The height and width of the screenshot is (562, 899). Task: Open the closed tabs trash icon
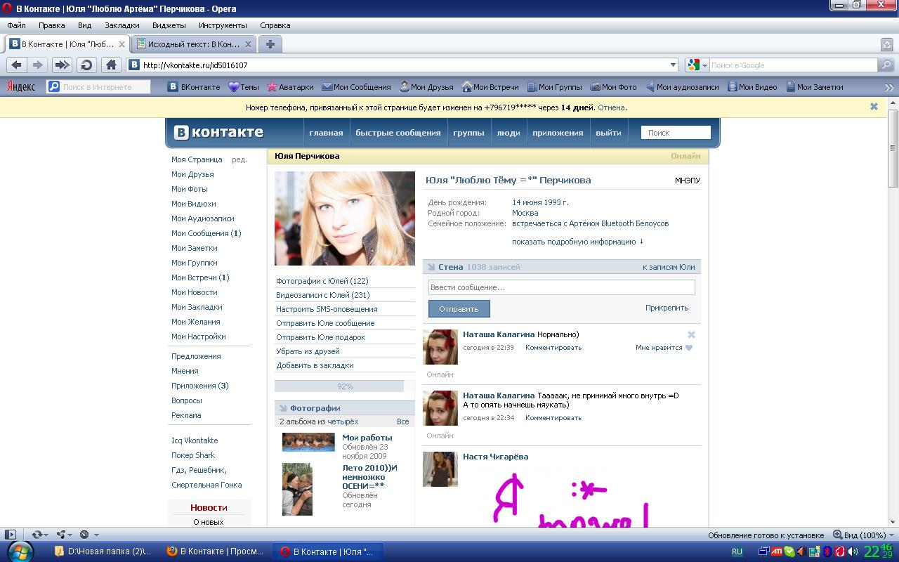tap(886, 44)
